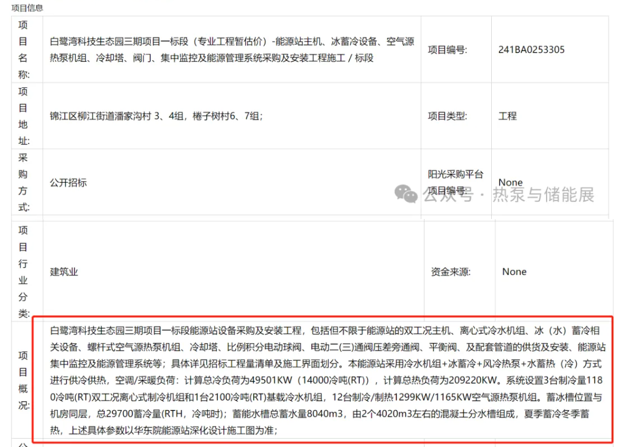Click the 项目编号 field label
This screenshot has width=621, height=447.
pos(448,50)
